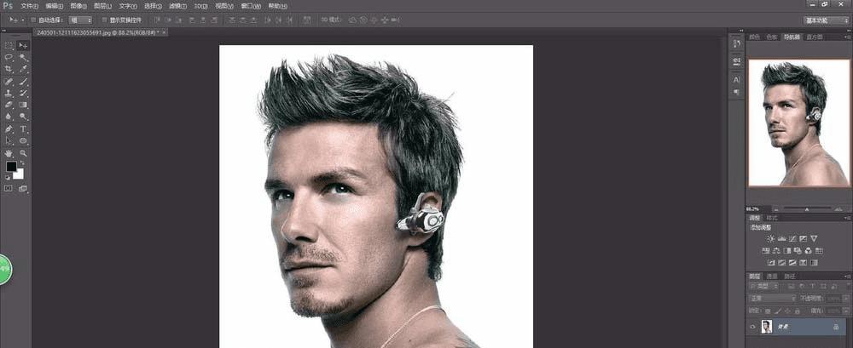
Task: Open the Move tool preset picker arrow
Action: point(23,20)
